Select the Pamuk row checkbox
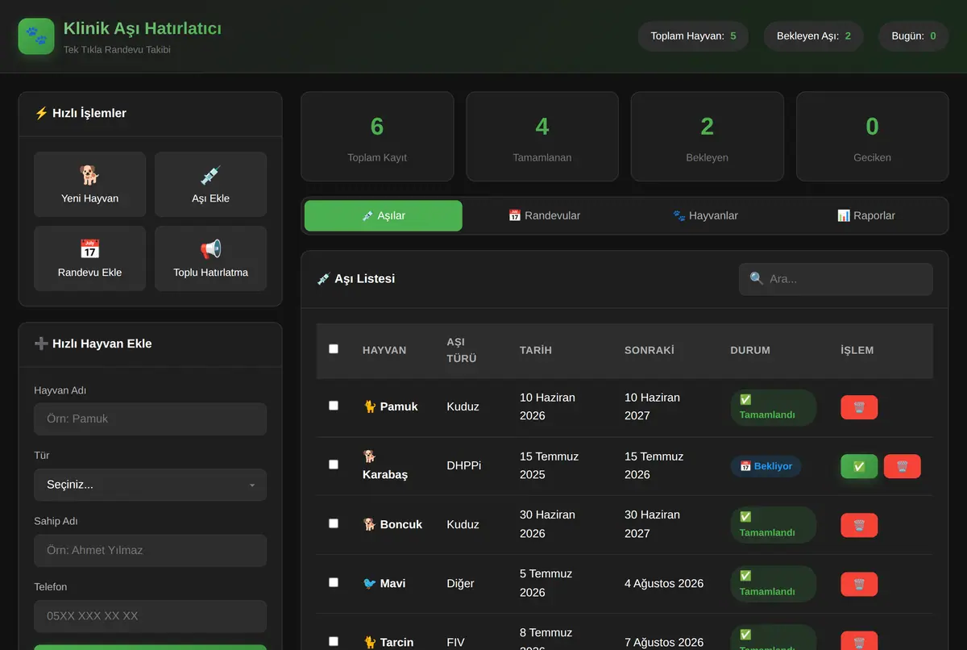The width and height of the screenshot is (967, 650). point(334,406)
